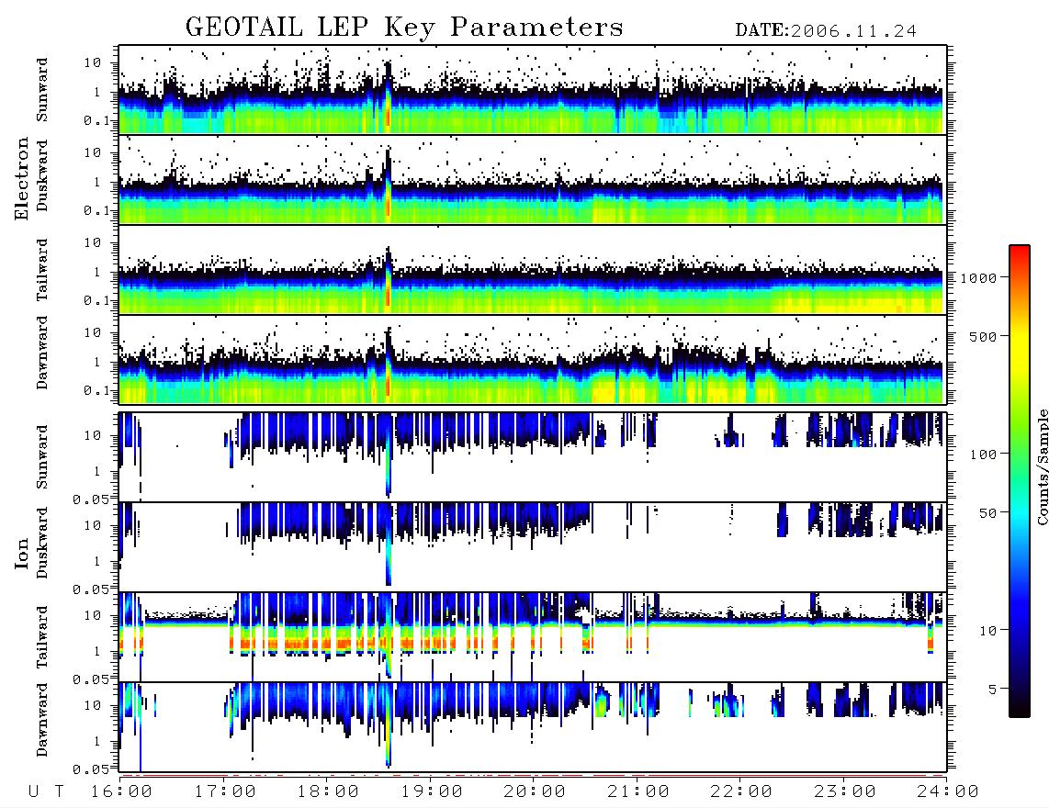Click the Electron Duskward spectrogram panel

click(533, 179)
